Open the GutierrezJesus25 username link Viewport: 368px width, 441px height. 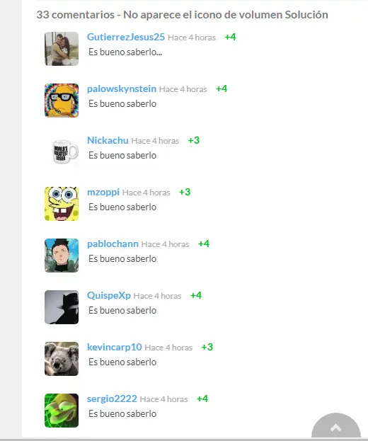[x=126, y=37]
